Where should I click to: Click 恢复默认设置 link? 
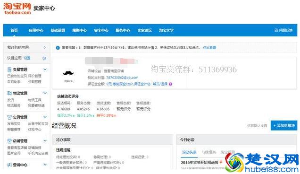point(257,125)
